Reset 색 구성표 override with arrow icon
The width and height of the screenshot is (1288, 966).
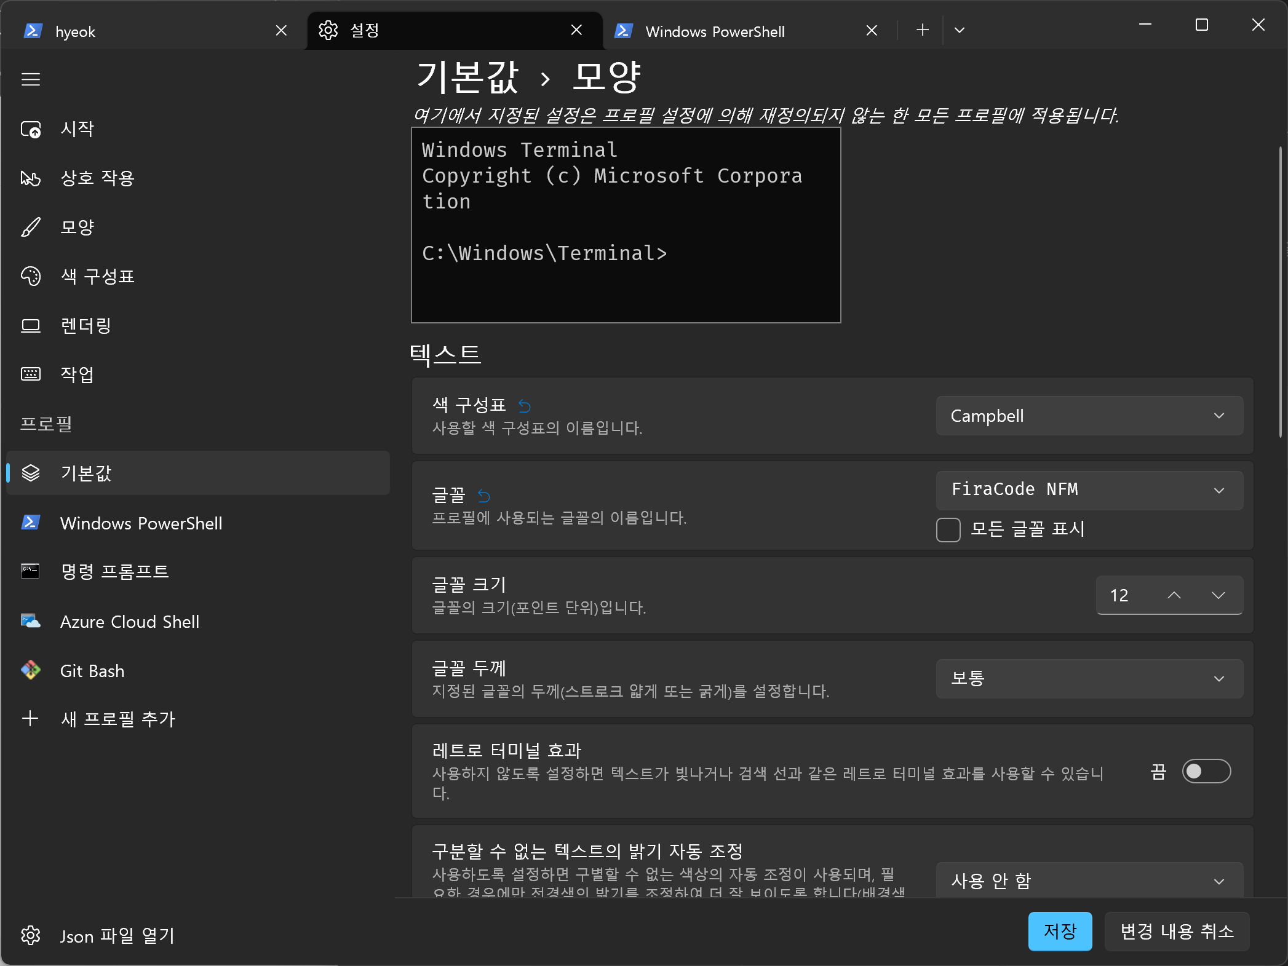[524, 406]
